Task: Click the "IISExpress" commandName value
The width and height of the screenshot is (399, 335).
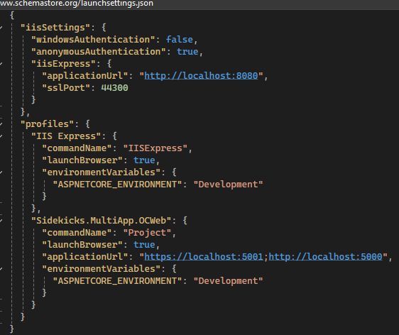Action: point(155,148)
